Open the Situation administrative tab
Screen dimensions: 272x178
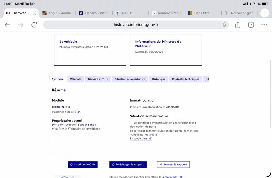(x=130, y=79)
